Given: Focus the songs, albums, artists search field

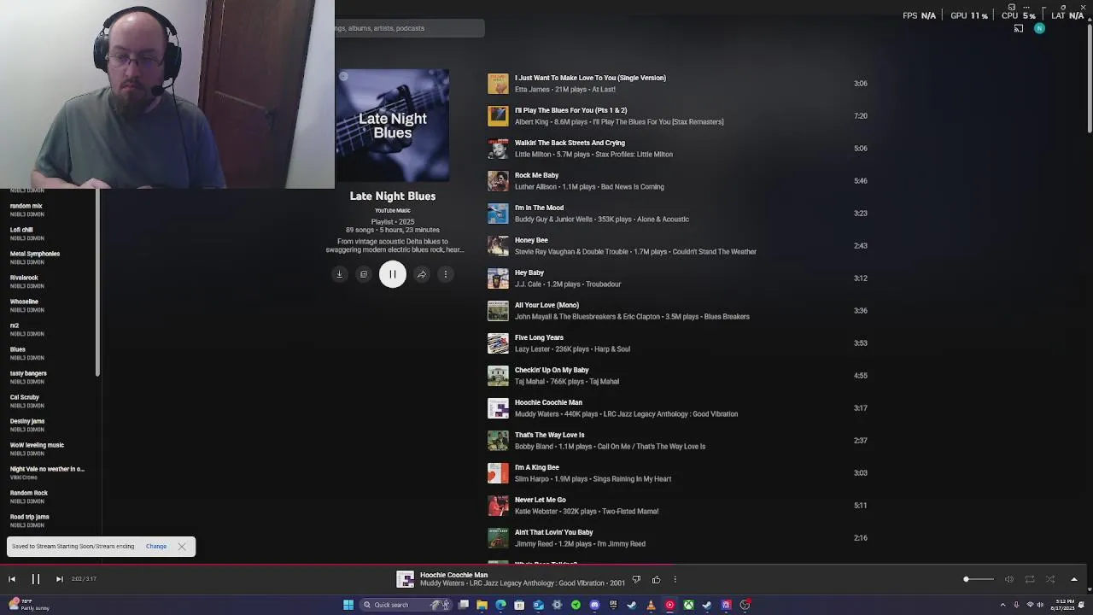Looking at the screenshot, I should pyautogui.click(x=410, y=28).
